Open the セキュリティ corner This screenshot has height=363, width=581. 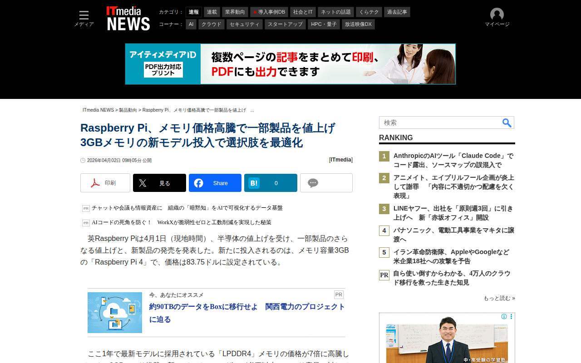coord(245,25)
